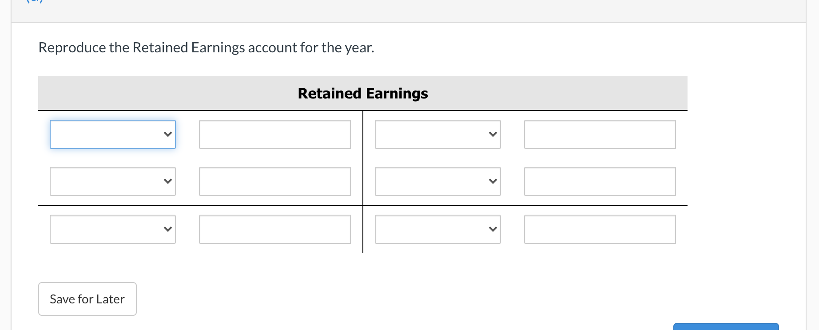Click the second debit amount input field
This screenshot has height=330, width=819.
(274, 181)
